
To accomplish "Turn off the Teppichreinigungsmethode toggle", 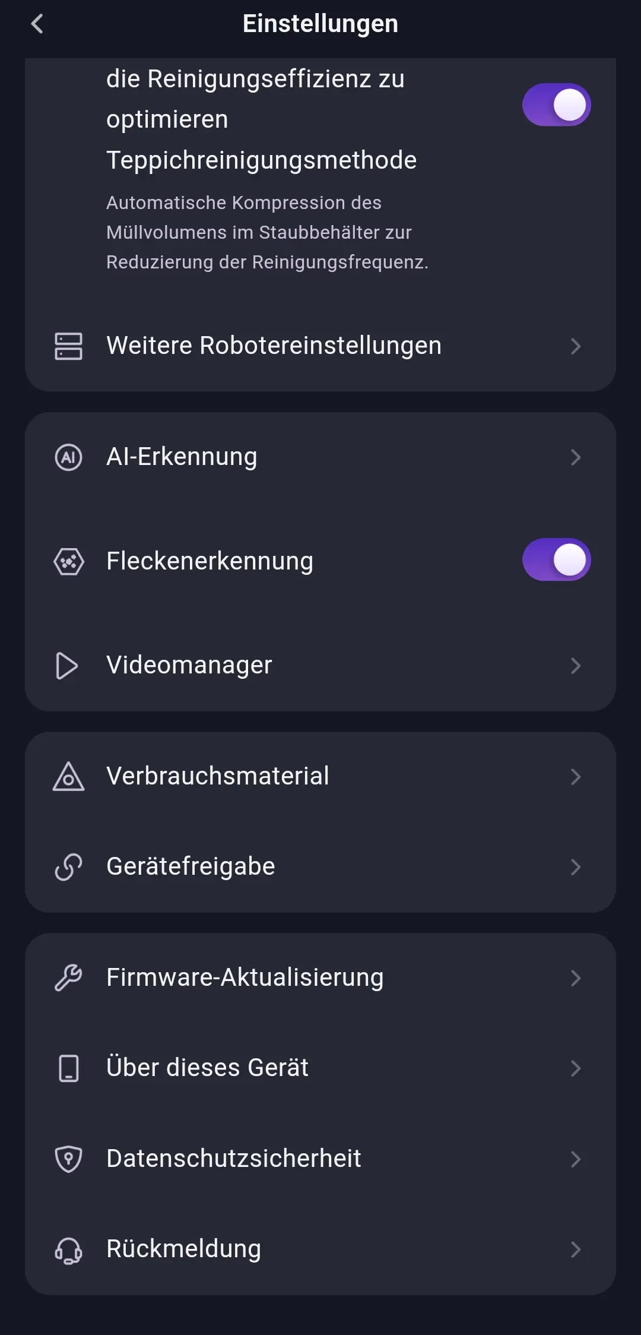I will 556,105.
